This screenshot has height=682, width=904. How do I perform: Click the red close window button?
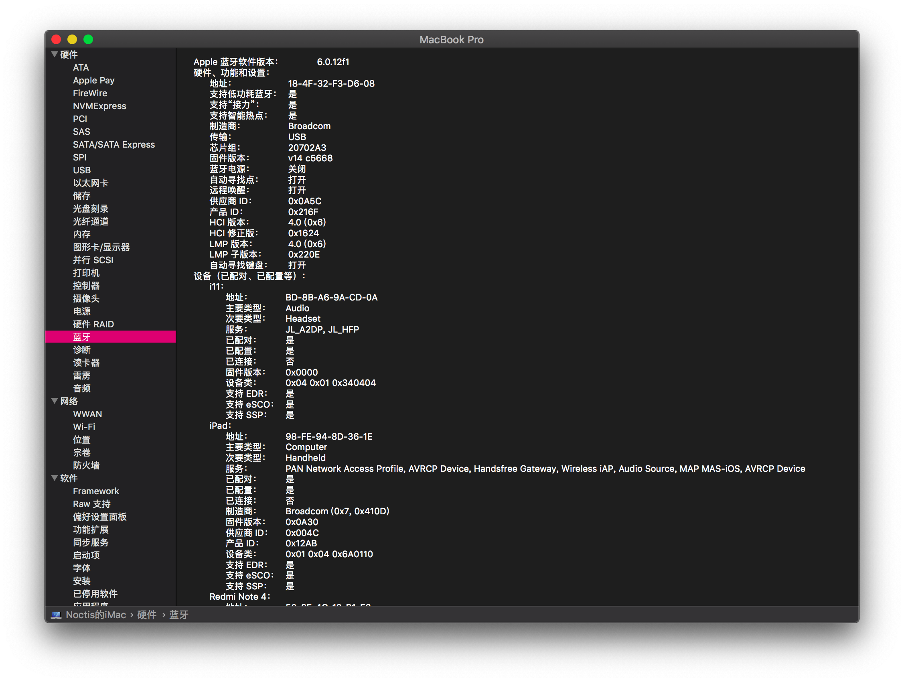tap(57, 39)
